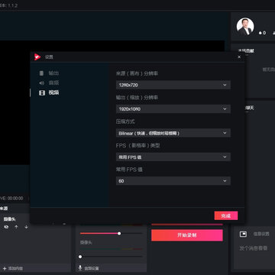Open the Bilinear scaling method dropdown

click(x=173, y=133)
